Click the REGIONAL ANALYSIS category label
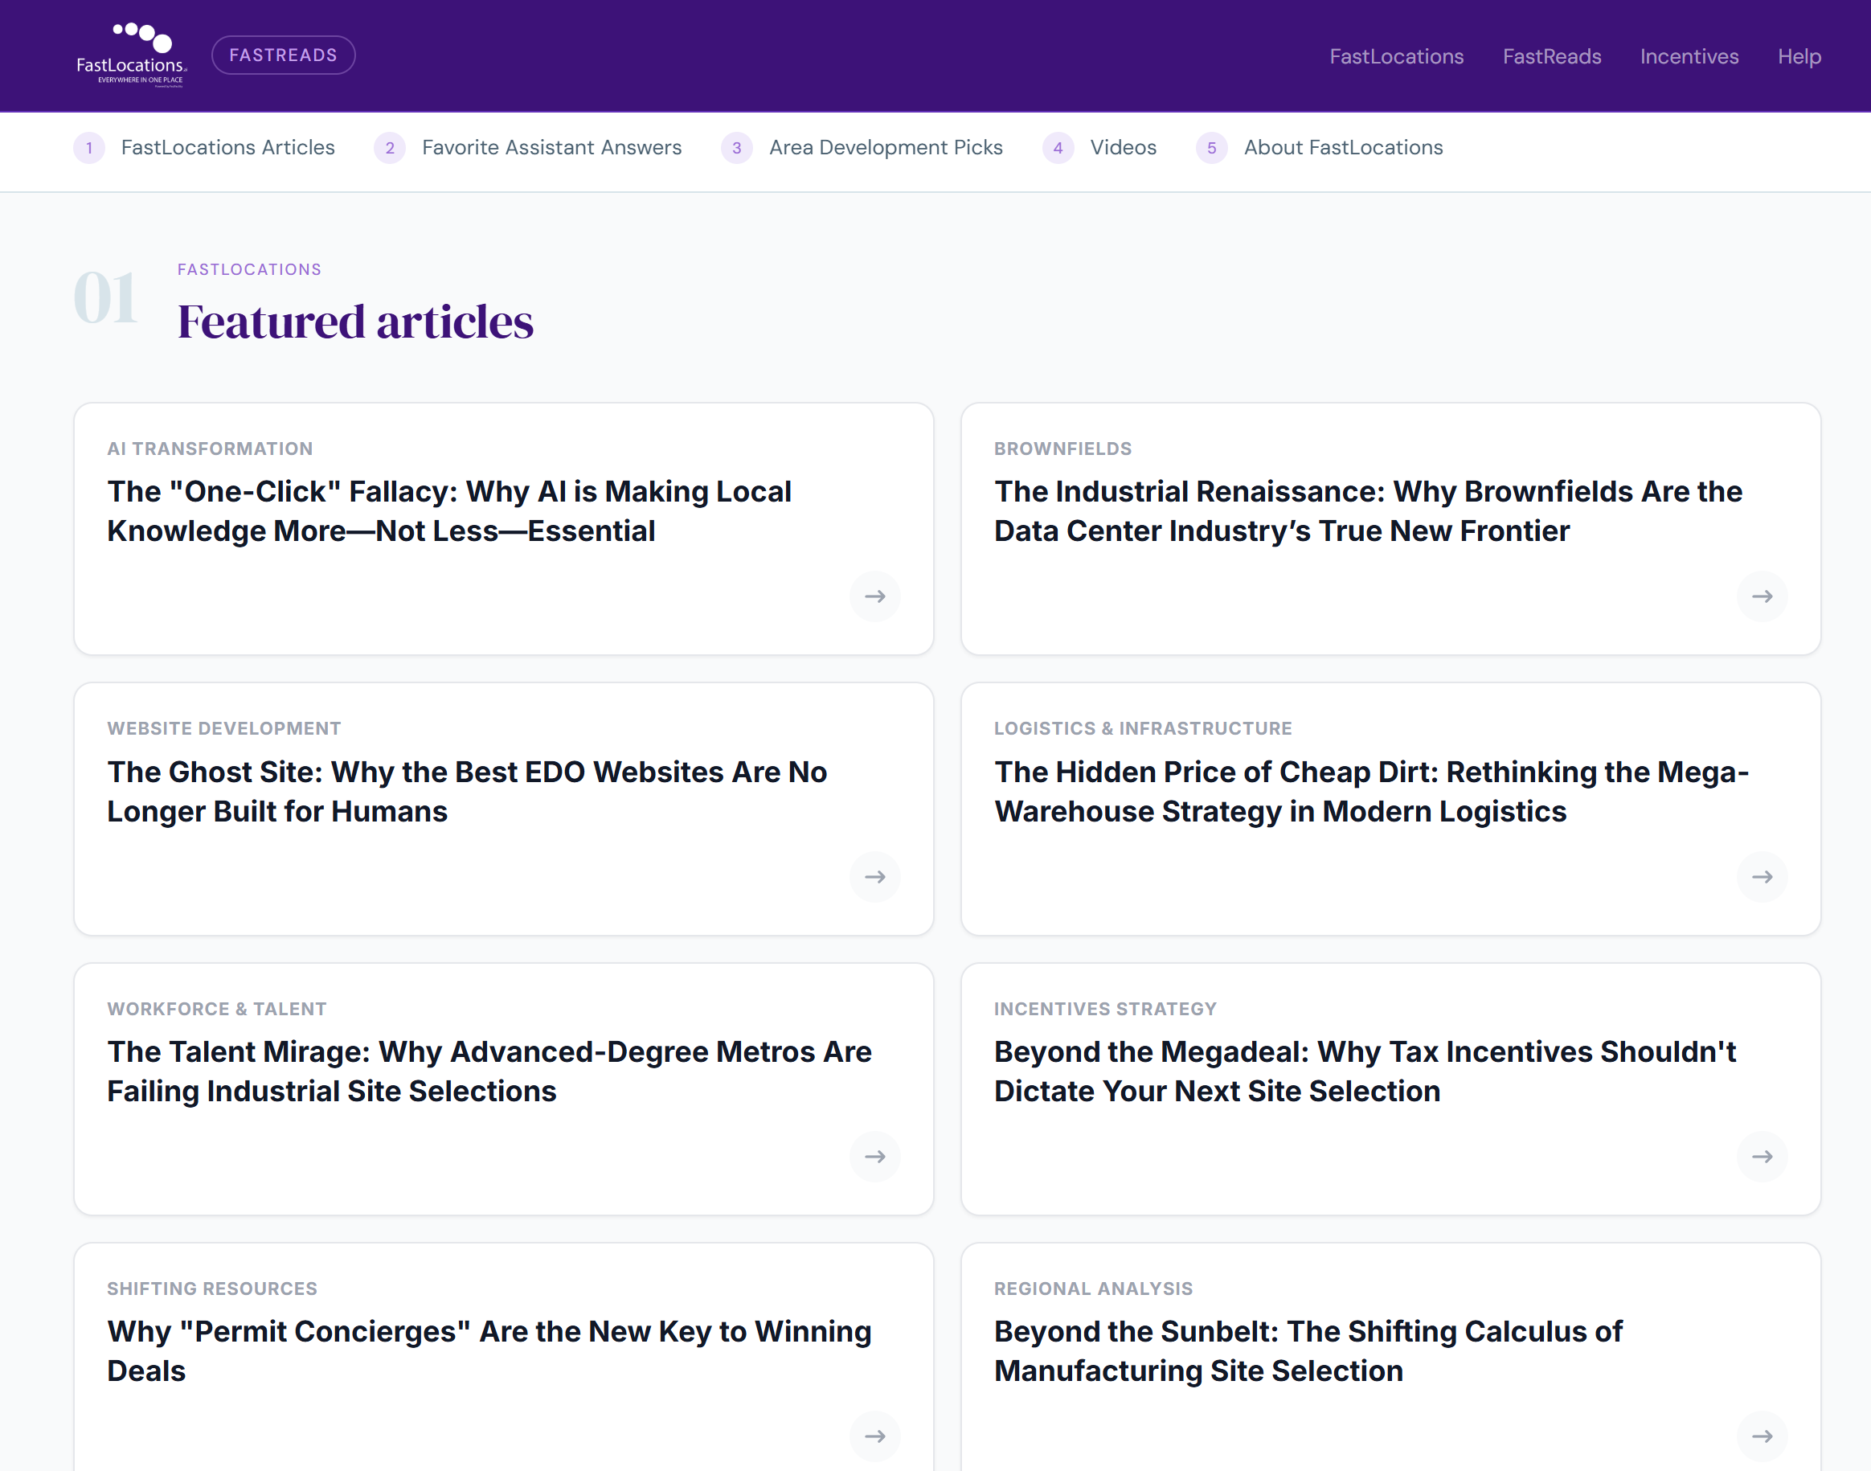Image resolution: width=1871 pixels, height=1471 pixels. pos(1093,1289)
